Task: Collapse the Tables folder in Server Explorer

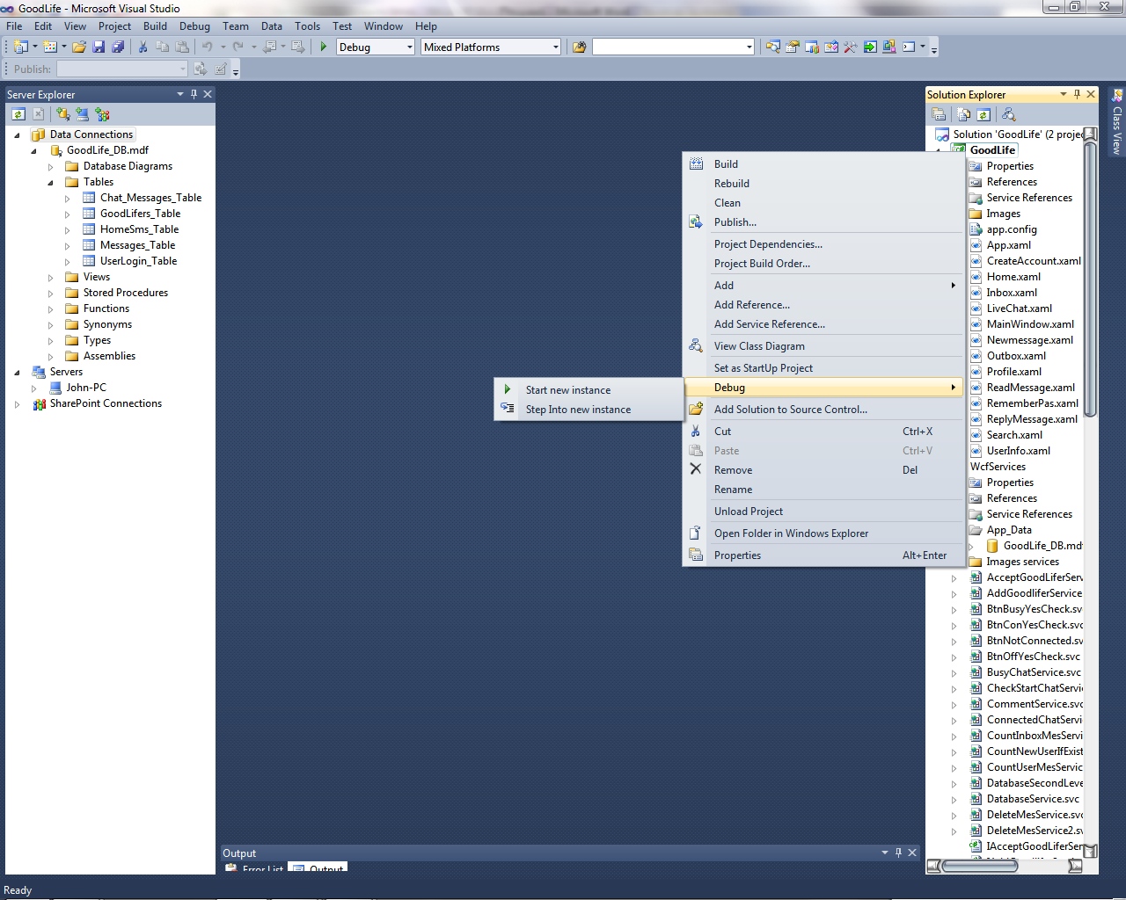Action: click(50, 182)
